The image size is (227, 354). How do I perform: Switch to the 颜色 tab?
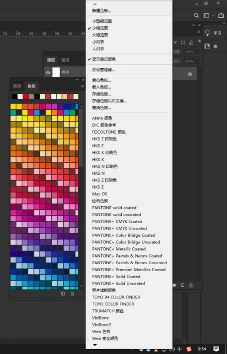click(x=17, y=86)
